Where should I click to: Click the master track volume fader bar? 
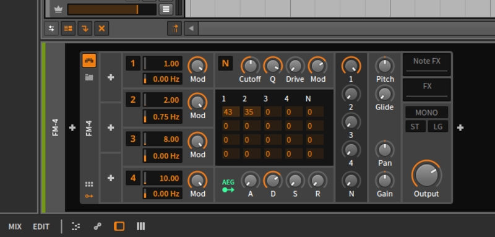(x=112, y=9)
